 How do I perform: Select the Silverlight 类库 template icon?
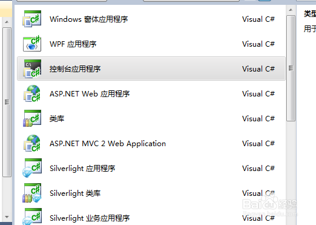click(32, 193)
